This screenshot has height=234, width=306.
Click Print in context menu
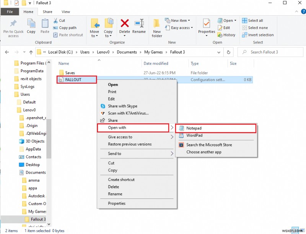point(112,92)
